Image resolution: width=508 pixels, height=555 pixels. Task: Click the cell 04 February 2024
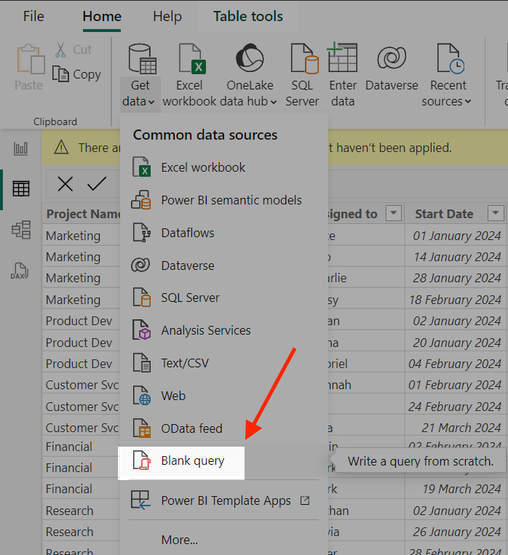coord(455,364)
